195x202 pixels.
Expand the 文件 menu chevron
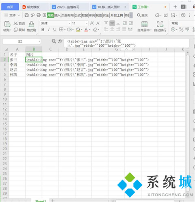19,15
